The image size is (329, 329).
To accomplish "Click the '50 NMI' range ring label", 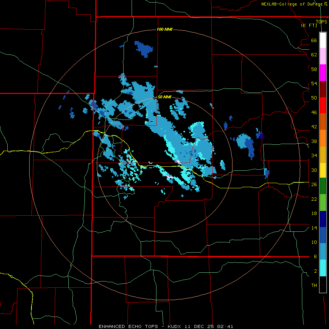I will [x=164, y=97].
